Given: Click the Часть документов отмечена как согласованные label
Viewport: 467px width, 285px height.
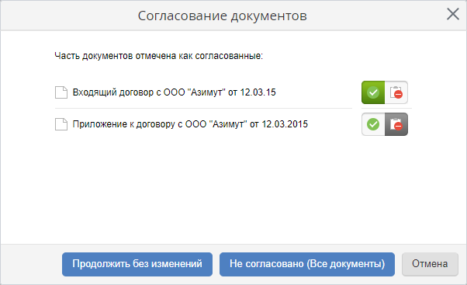Looking at the screenshot, I should coord(159,56).
